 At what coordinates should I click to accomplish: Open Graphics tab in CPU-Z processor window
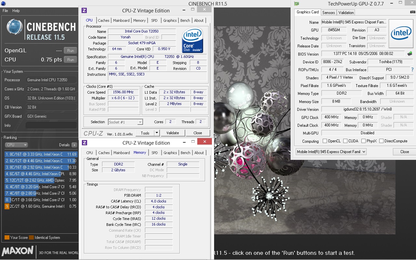click(170, 20)
